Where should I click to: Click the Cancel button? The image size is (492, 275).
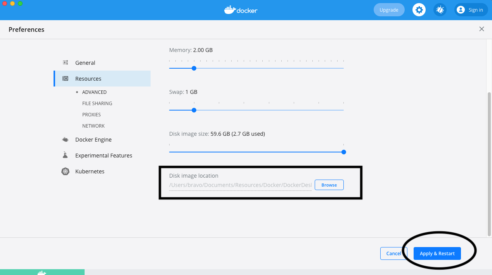pyautogui.click(x=393, y=254)
